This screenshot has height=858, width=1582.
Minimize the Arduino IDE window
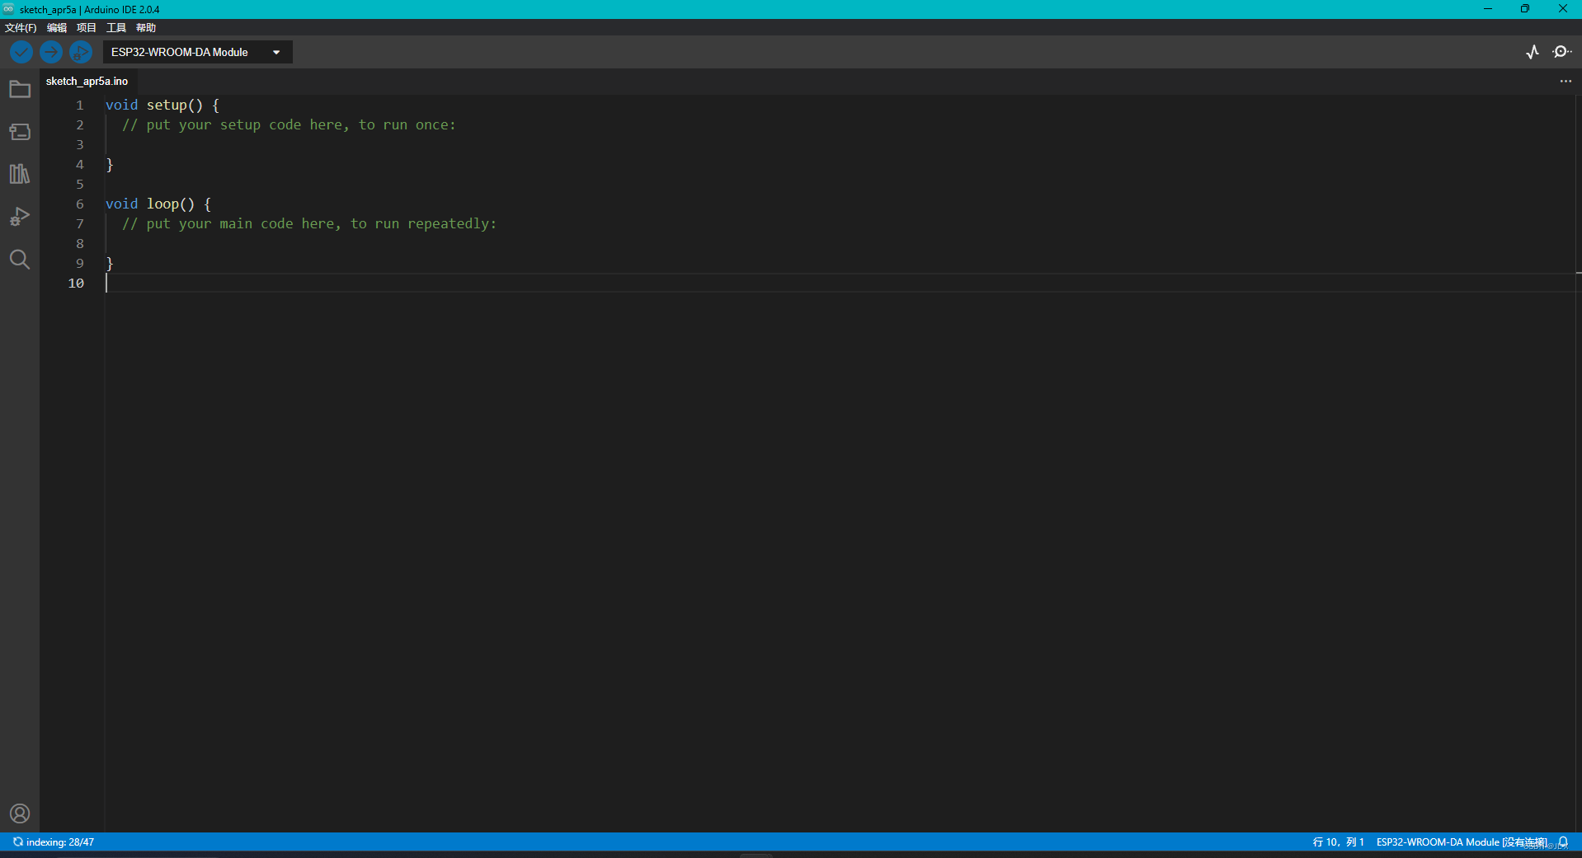(x=1488, y=9)
